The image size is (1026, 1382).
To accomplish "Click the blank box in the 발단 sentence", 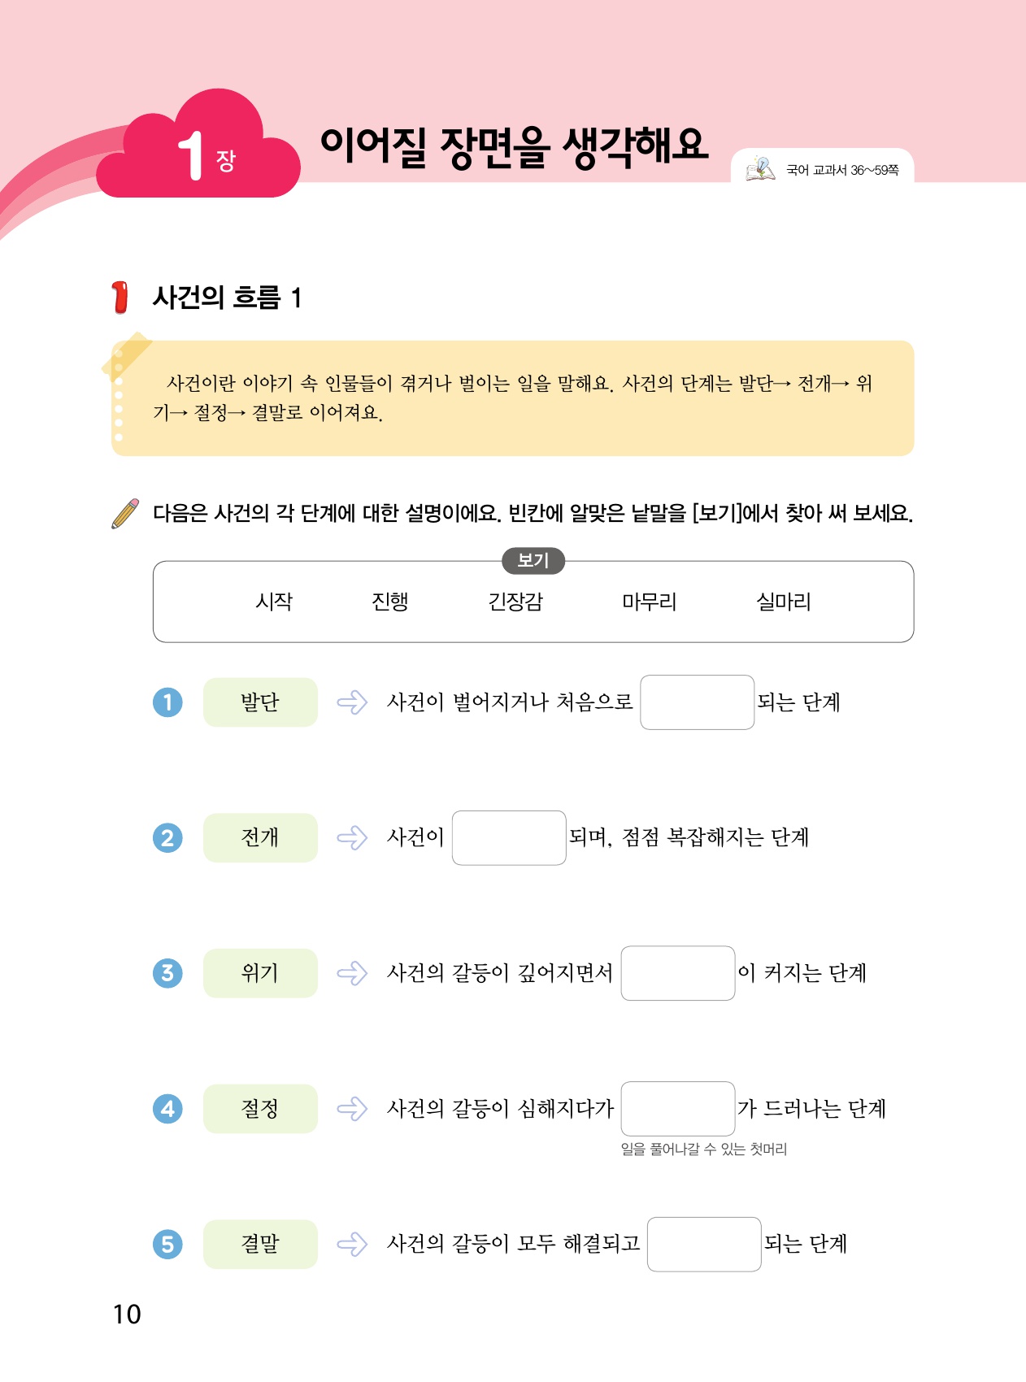I will (x=697, y=702).
